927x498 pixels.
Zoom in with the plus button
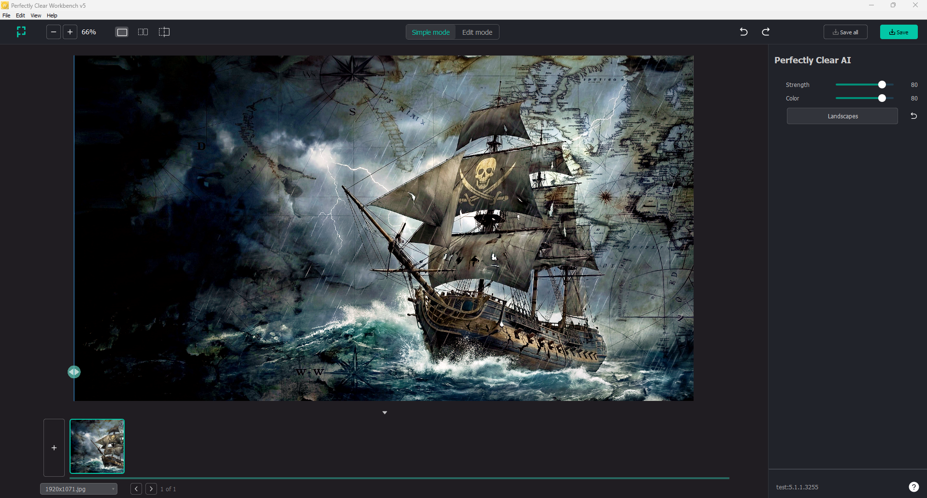(70, 32)
